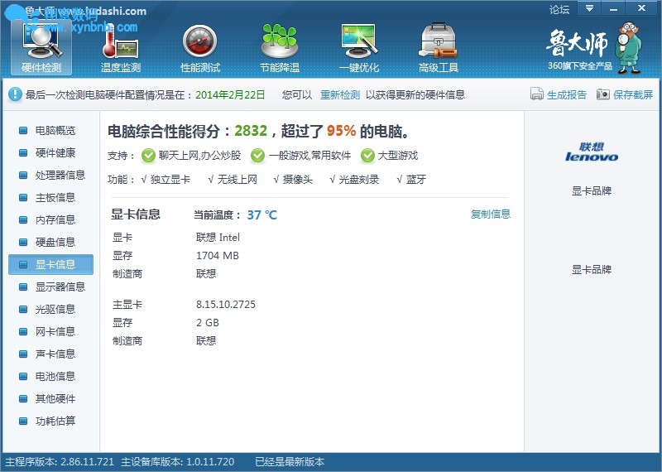The height and width of the screenshot is (472, 662).
Task: Open 硬件检测 hardware detection tool
Action: click(x=41, y=47)
